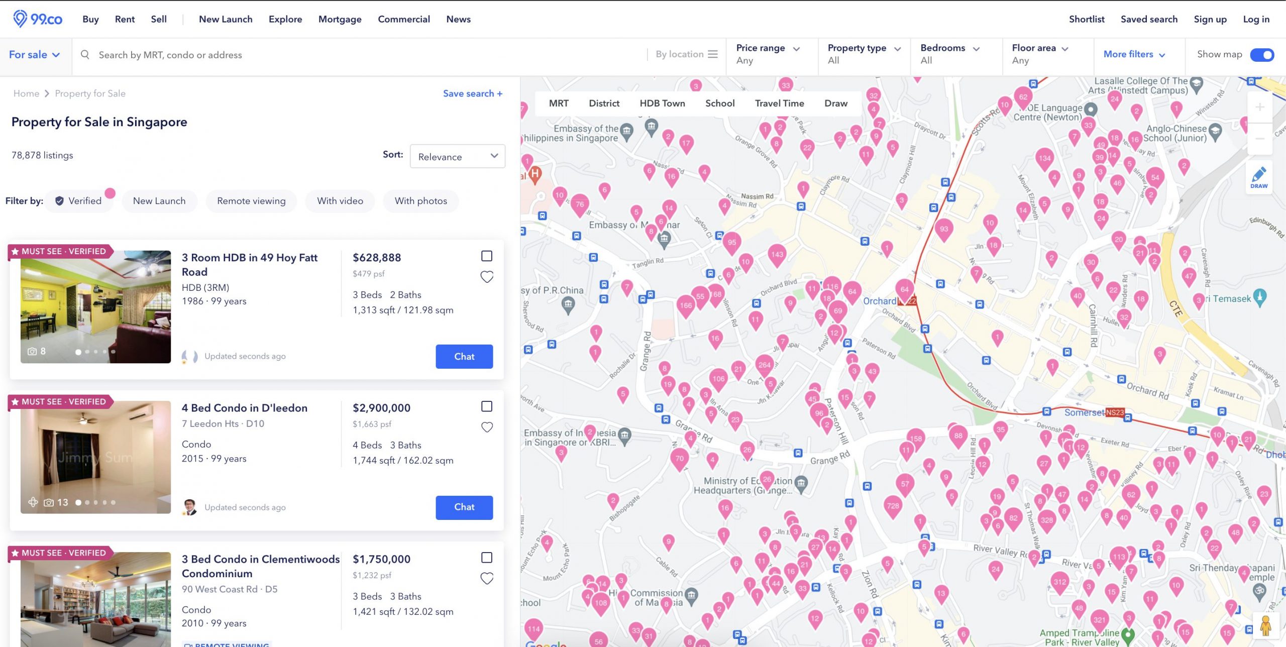
Task: Expand the Property type filter
Action: [864, 54]
